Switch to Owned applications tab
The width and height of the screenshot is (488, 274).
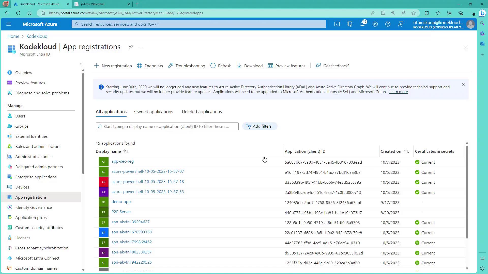click(154, 112)
